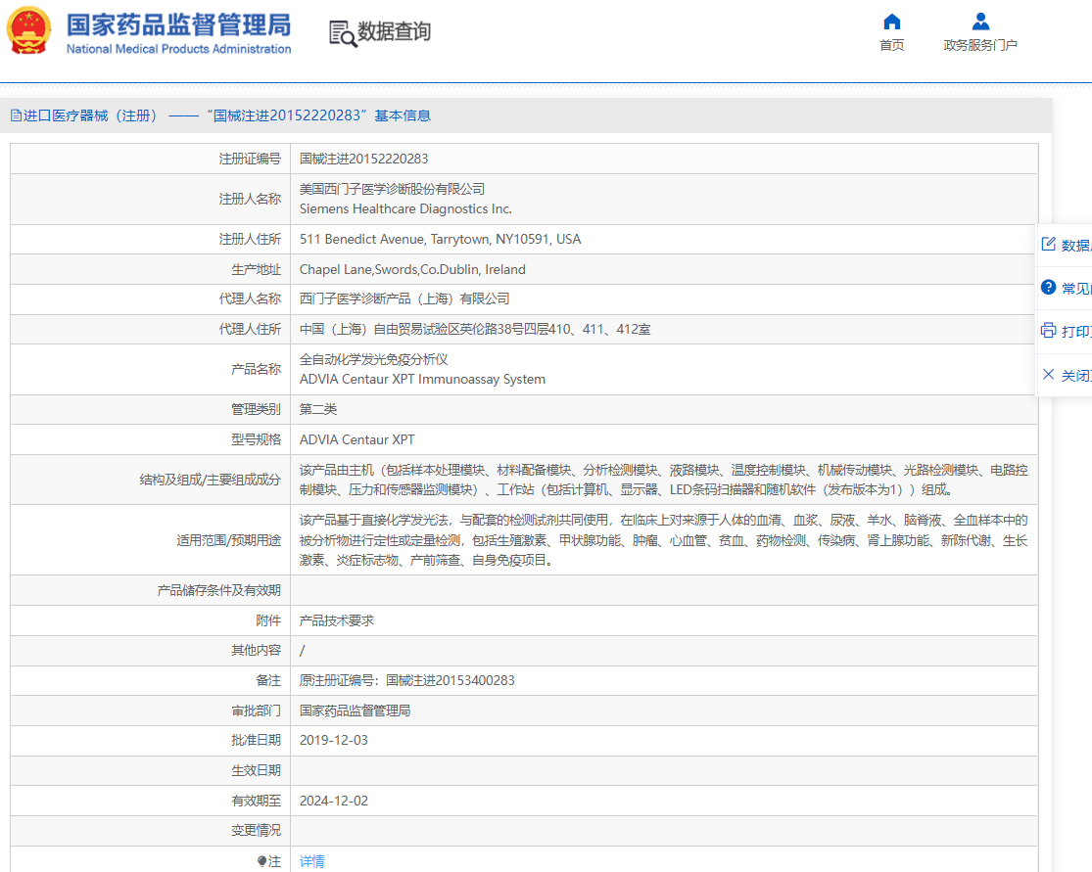Click the 关闭 X icon
Screen dimensions: 1092x872
1048,375
